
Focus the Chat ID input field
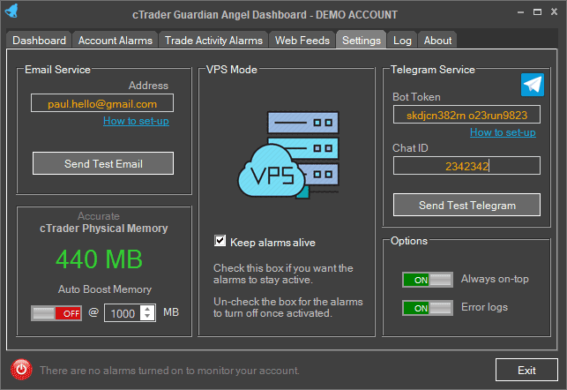466,166
